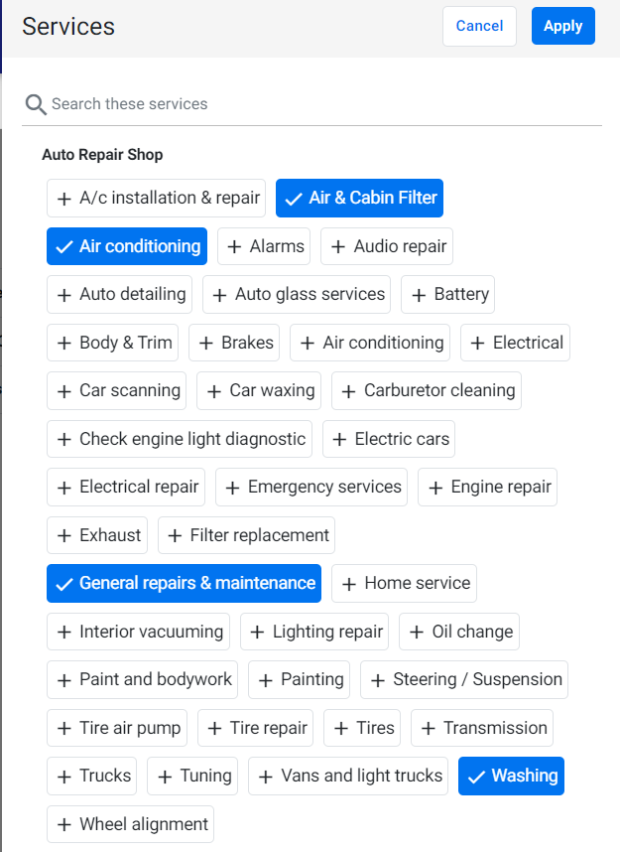This screenshot has height=852, width=620.
Task: Uncheck the selected Air conditioning service
Action: click(127, 246)
